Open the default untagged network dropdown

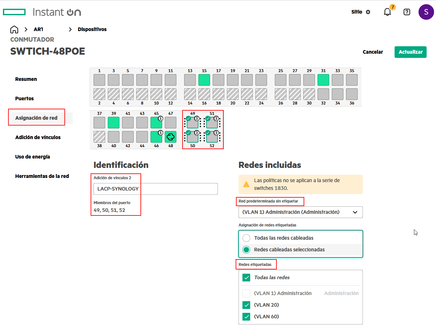coord(300,212)
